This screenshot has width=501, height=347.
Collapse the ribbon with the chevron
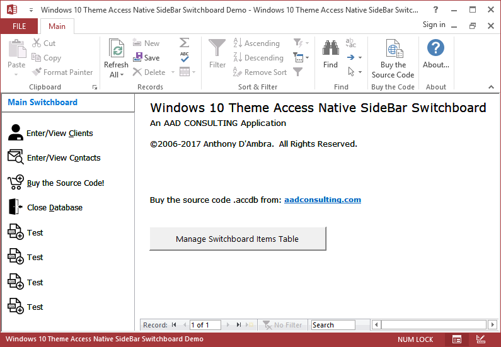point(491,87)
